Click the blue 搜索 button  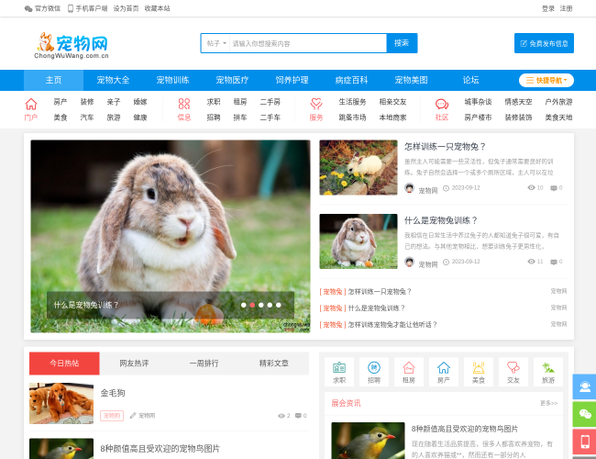tap(402, 43)
